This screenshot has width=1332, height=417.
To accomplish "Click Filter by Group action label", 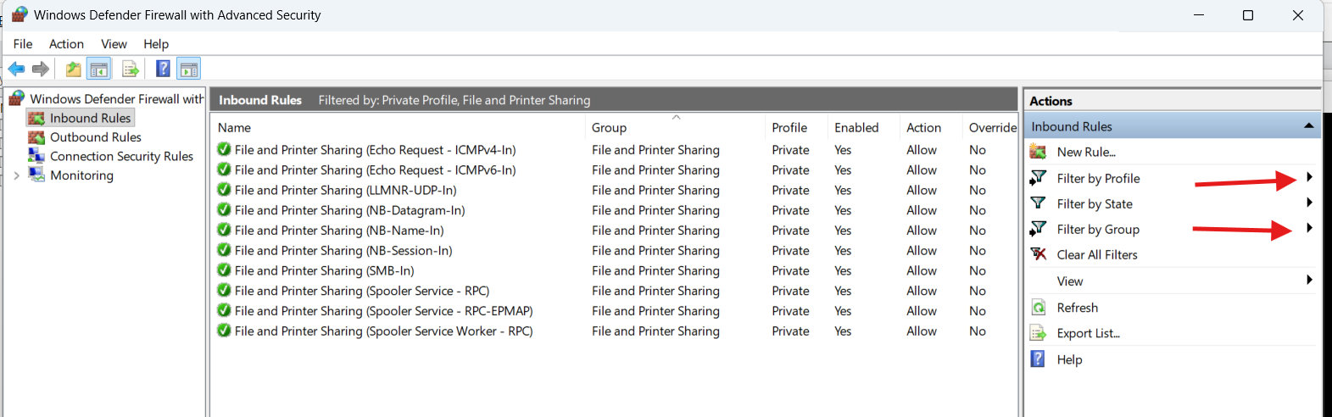I will click(1098, 230).
